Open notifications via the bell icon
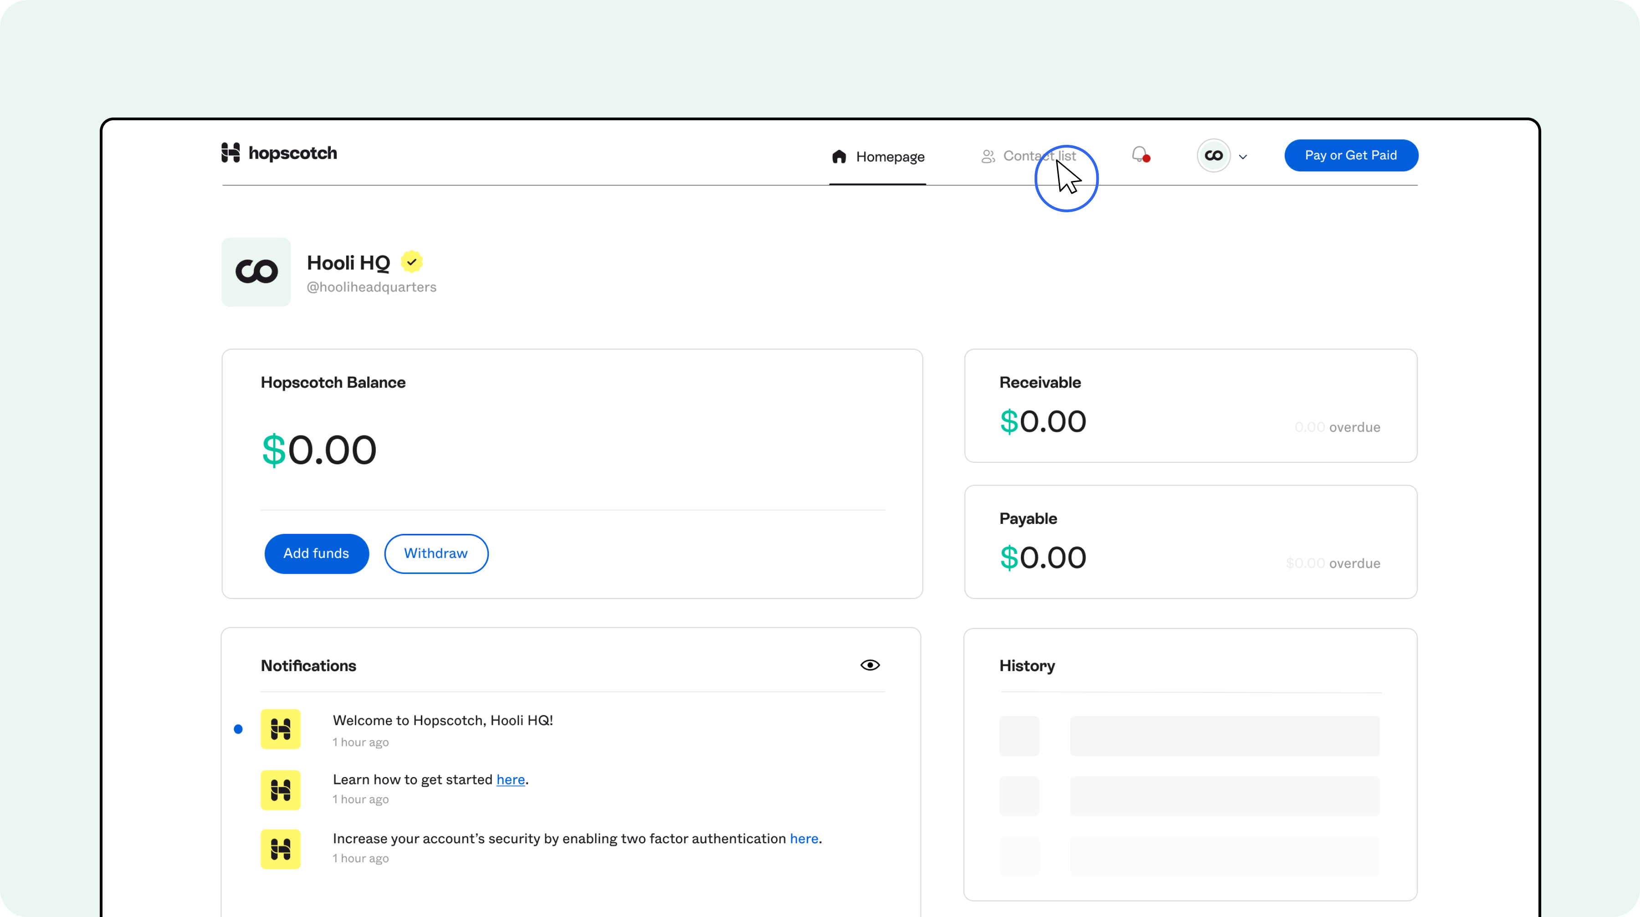The image size is (1640, 917). pos(1140,155)
